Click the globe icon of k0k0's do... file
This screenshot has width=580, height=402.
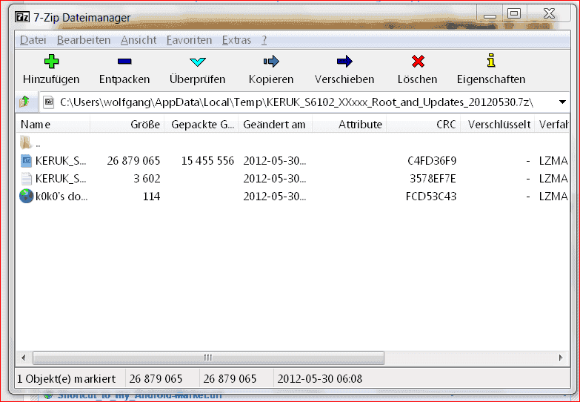26,196
